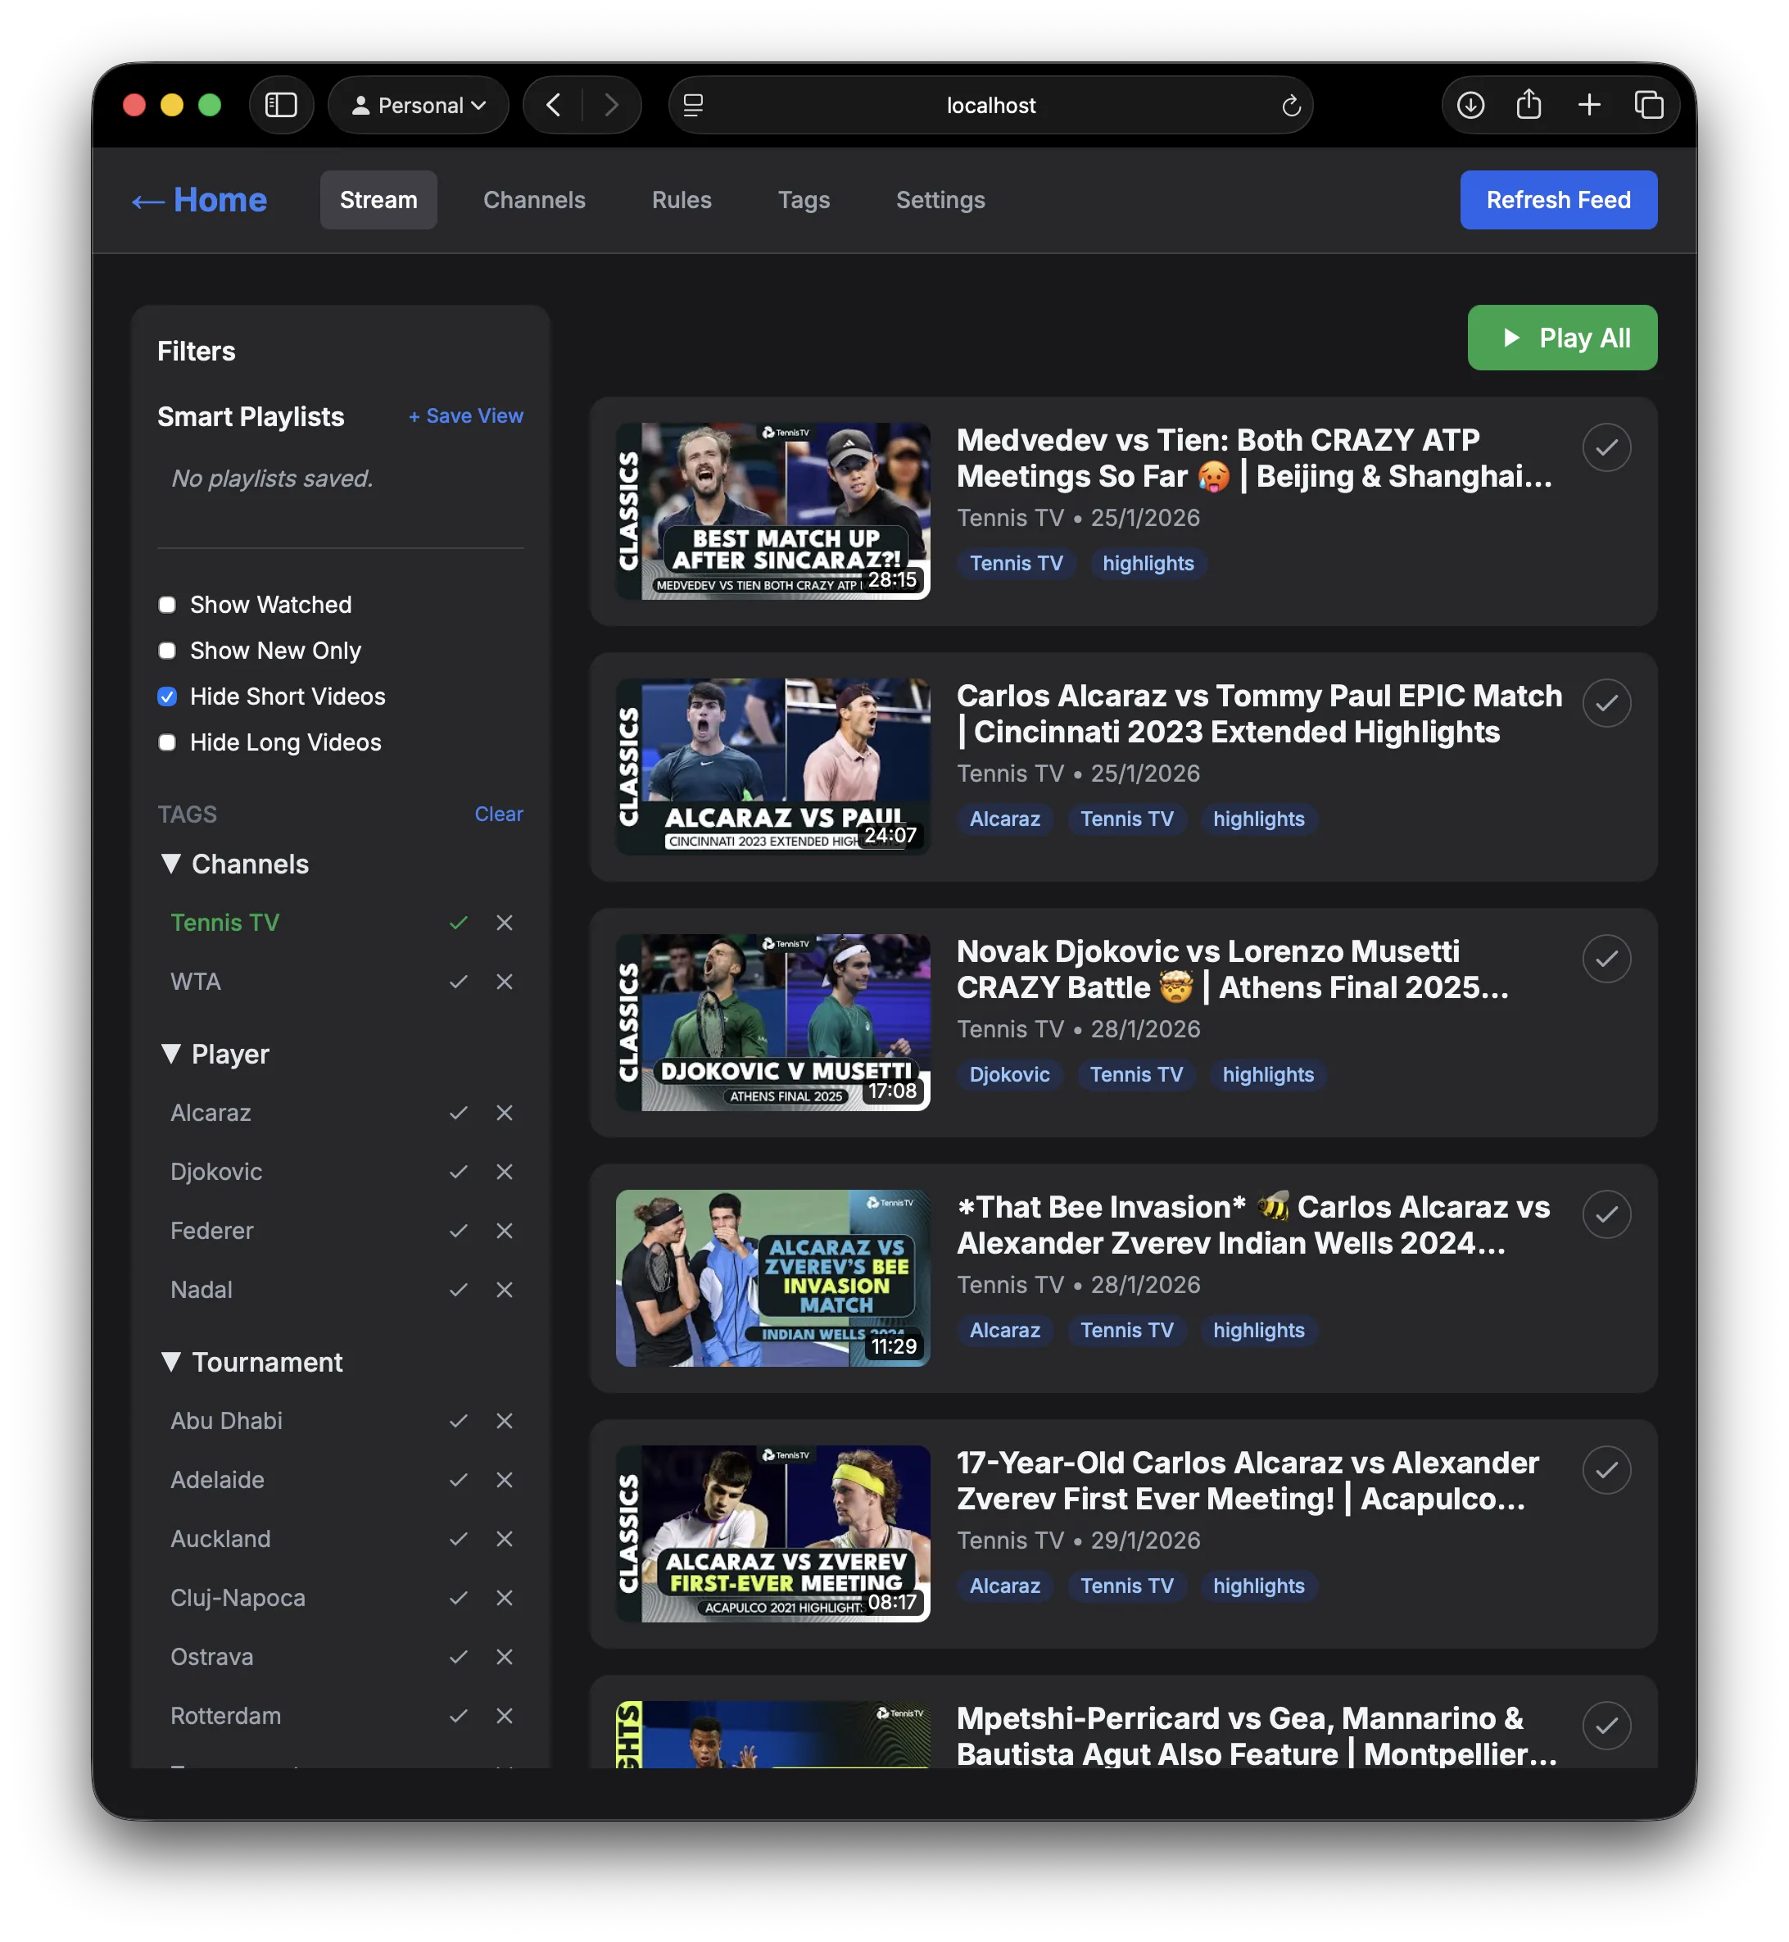
Task: Exclude the WTA channel with its X
Action: click(505, 982)
